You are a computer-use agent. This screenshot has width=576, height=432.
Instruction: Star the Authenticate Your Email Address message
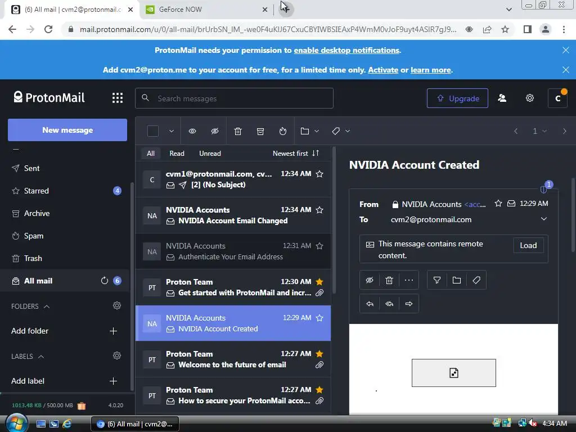click(x=319, y=246)
